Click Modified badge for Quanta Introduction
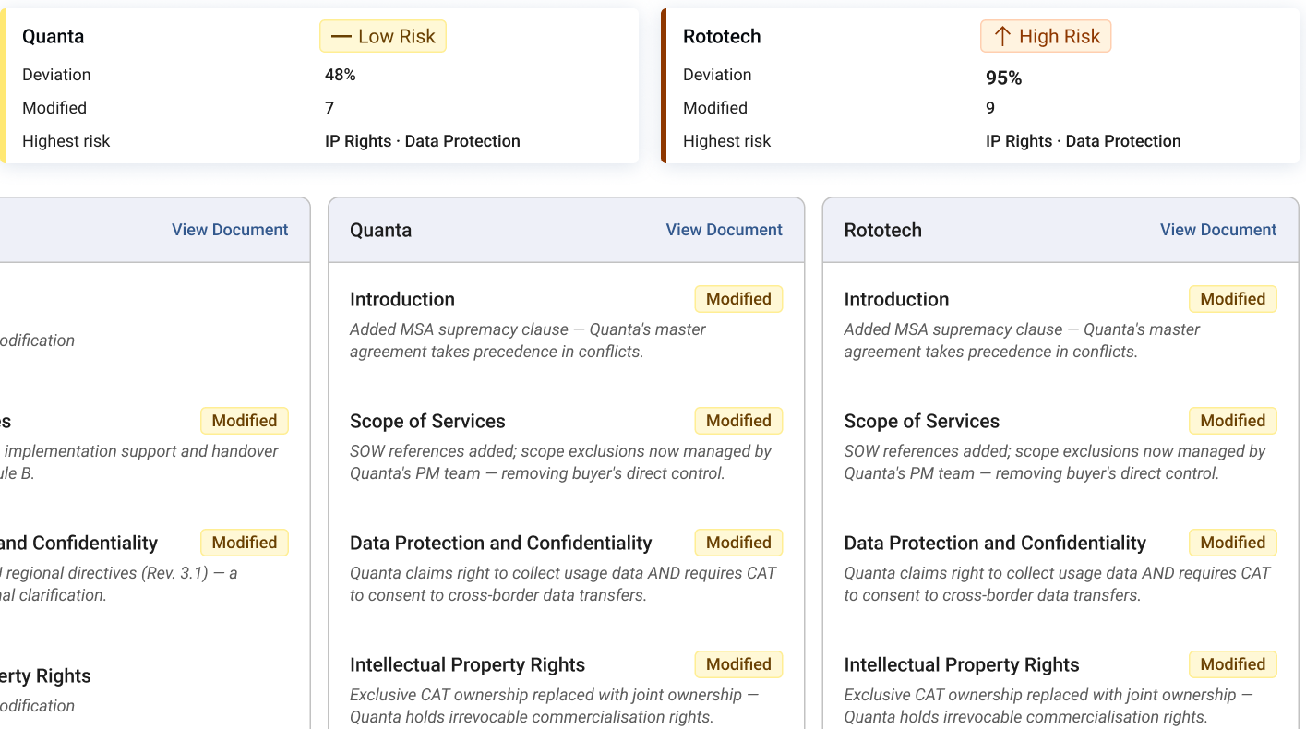The width and height of the screenshot is (1306, 729). click(x=738, y=299)
